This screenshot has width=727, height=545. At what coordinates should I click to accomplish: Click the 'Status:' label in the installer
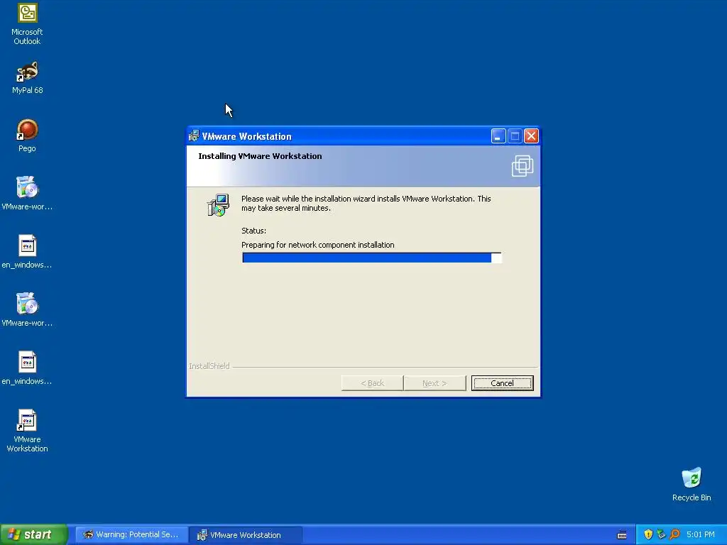[x=253, y=231]
